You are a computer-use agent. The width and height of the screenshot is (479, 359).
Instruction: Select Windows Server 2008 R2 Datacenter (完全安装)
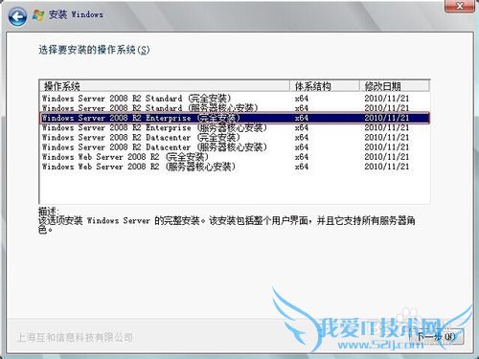tap(235, 138)
